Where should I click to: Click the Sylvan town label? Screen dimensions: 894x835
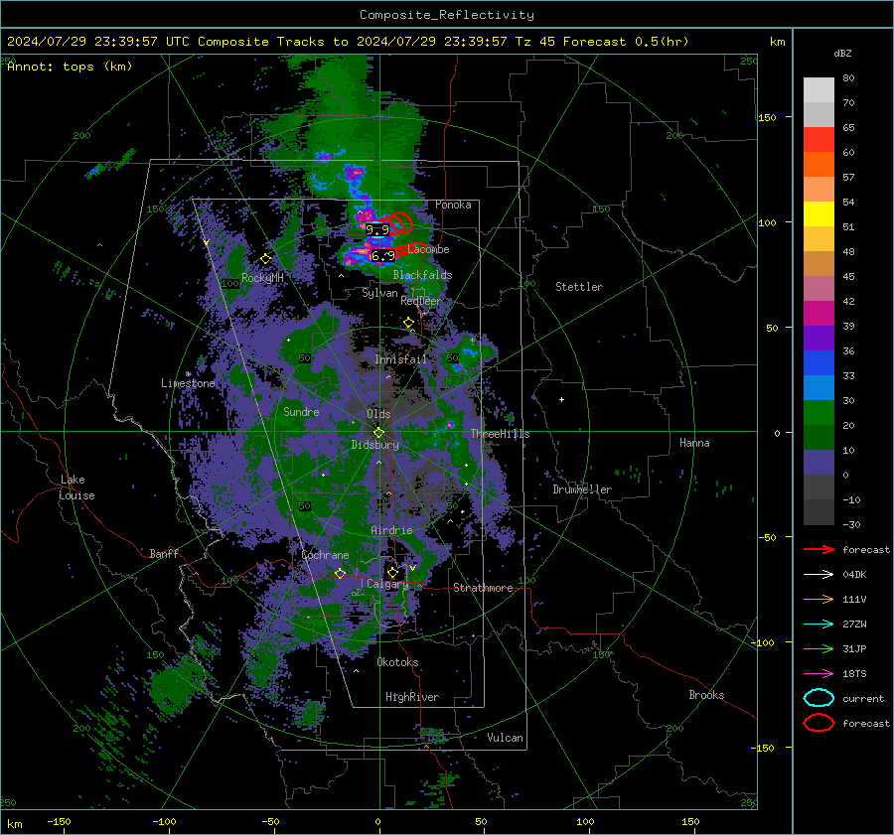pos(379,293)
